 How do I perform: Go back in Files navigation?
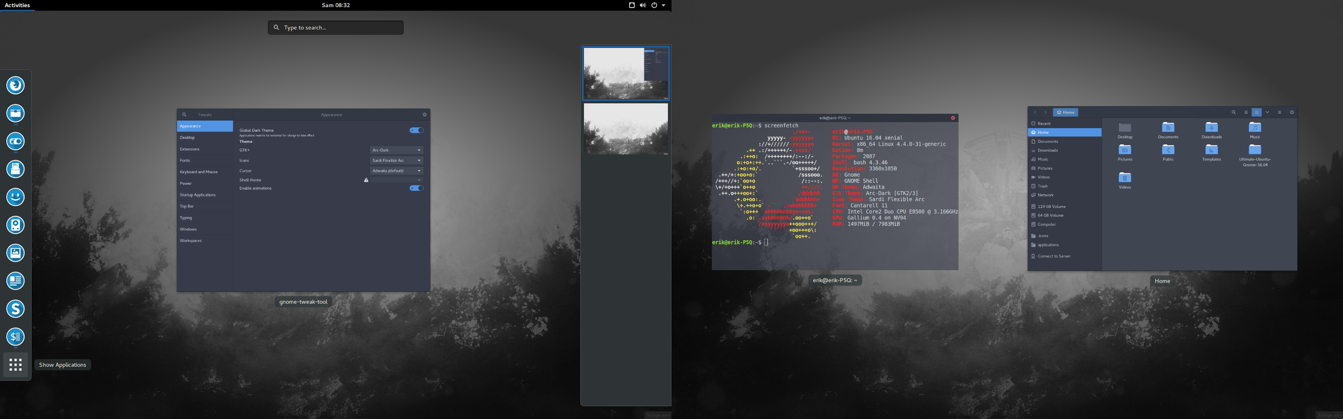(x=1035, y=112)
